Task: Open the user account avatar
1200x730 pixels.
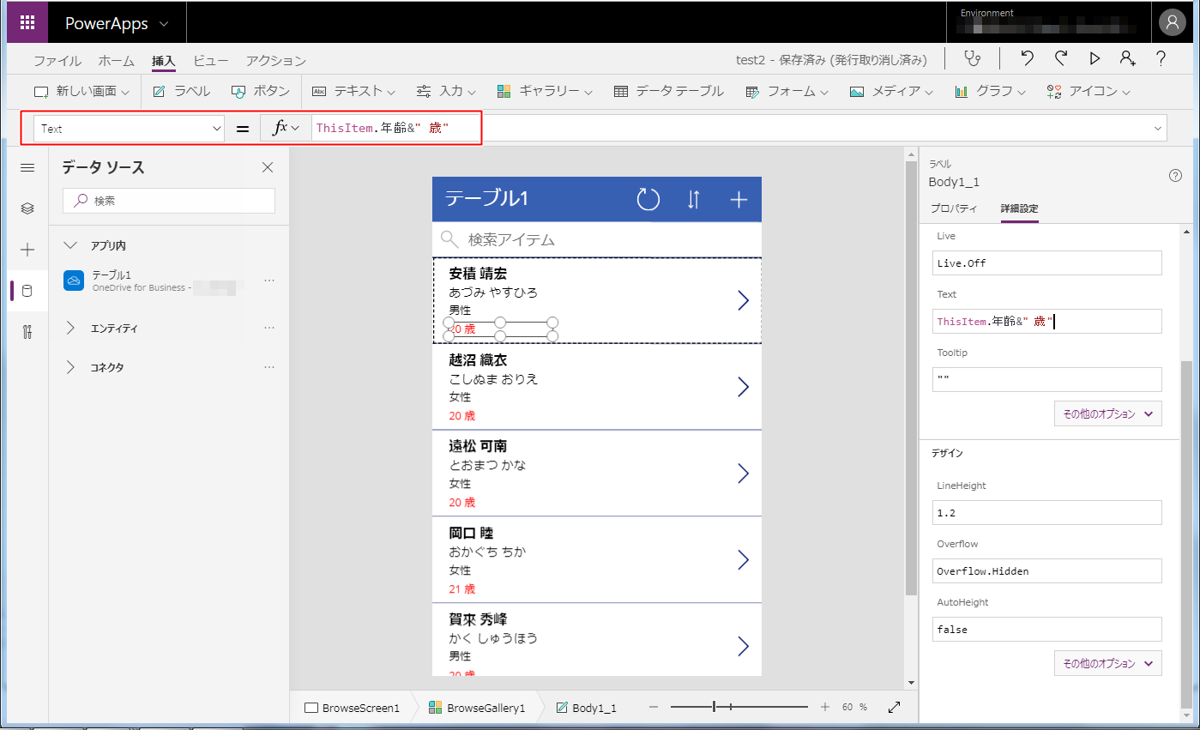Action: (1172, 23)
